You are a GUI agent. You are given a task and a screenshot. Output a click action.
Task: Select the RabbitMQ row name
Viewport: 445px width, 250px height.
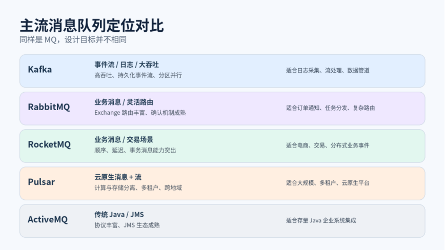(x=49, y=107)
